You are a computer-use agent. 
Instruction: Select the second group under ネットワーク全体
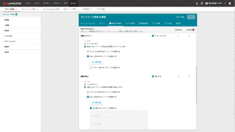[x=7, y=25]
